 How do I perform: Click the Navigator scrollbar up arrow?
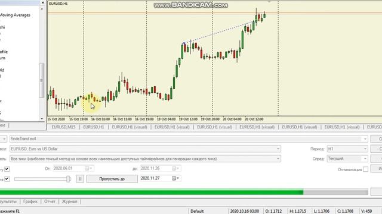tap(42, 9)
